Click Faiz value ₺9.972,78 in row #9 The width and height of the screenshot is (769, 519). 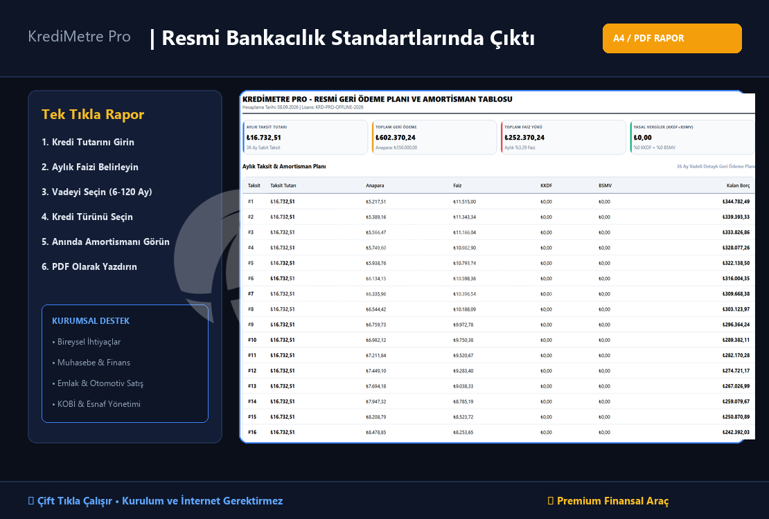click(x=463, y=325)
